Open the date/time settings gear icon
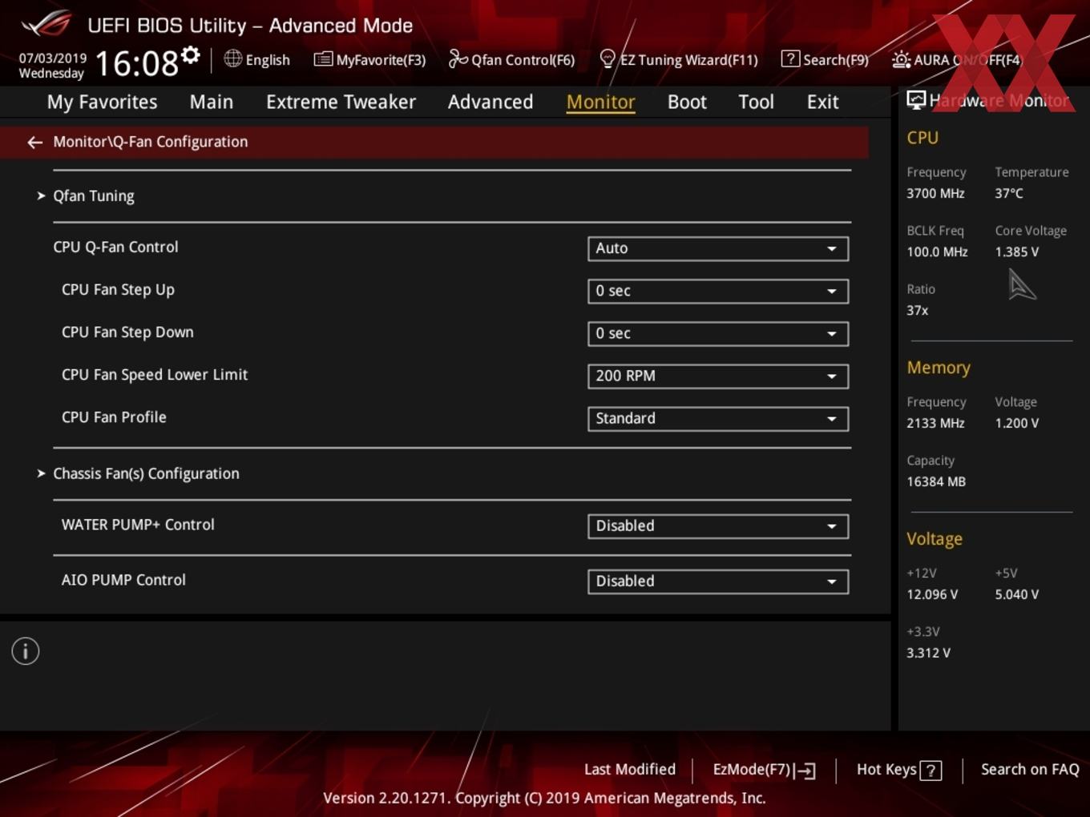 pos(191,54)
